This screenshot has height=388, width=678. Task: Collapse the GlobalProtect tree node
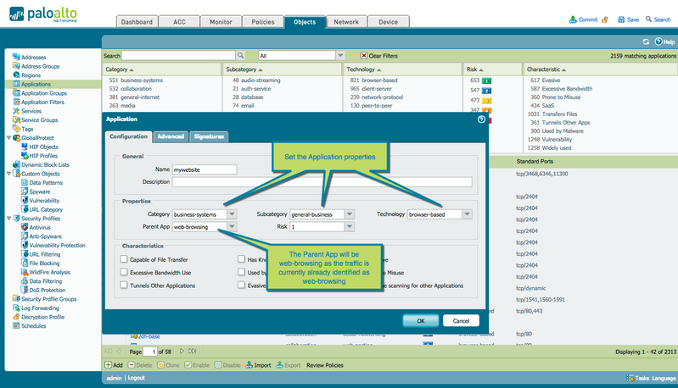click(x=8, y=138)
